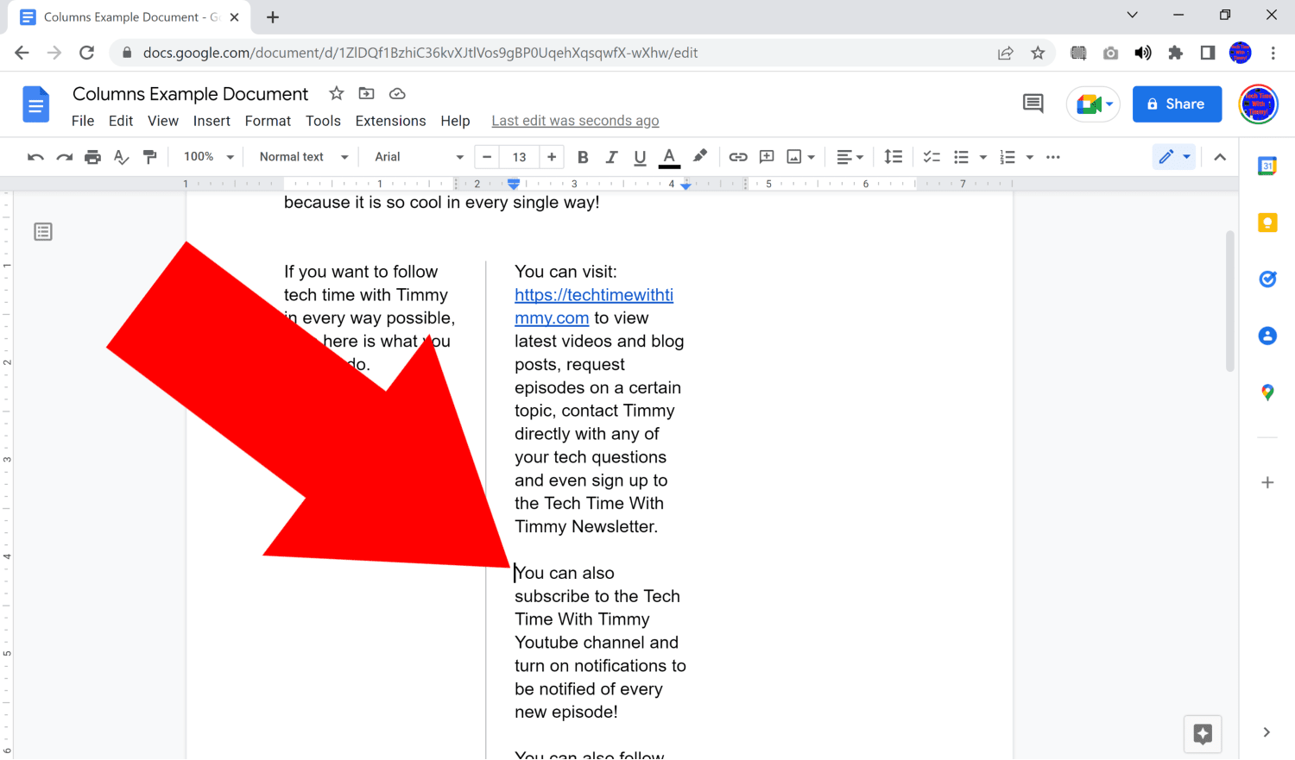Follow the techtimewithtimmy.com link
Screen dimensions: 1295x760
pyautogui.click(x=594, y=294)
